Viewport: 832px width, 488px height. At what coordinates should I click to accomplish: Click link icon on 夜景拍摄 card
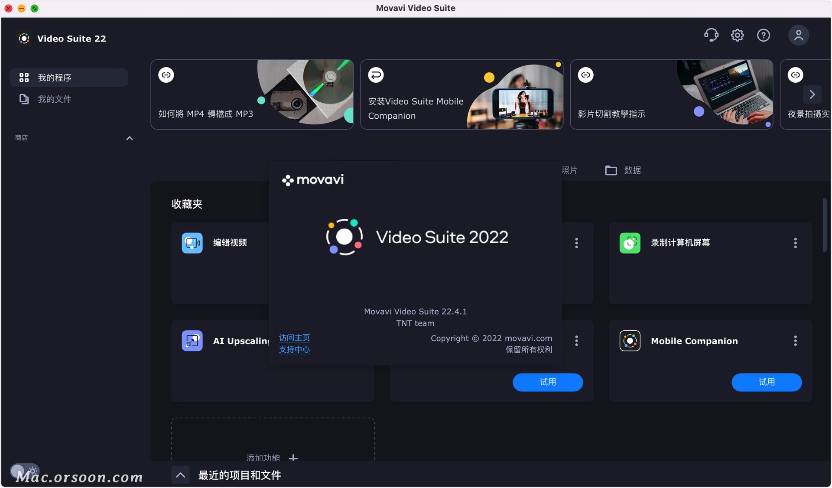point(796,75)
